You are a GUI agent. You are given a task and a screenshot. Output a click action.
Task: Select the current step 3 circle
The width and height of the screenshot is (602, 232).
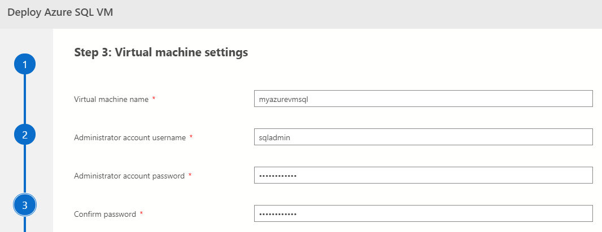tap(25, 206)
